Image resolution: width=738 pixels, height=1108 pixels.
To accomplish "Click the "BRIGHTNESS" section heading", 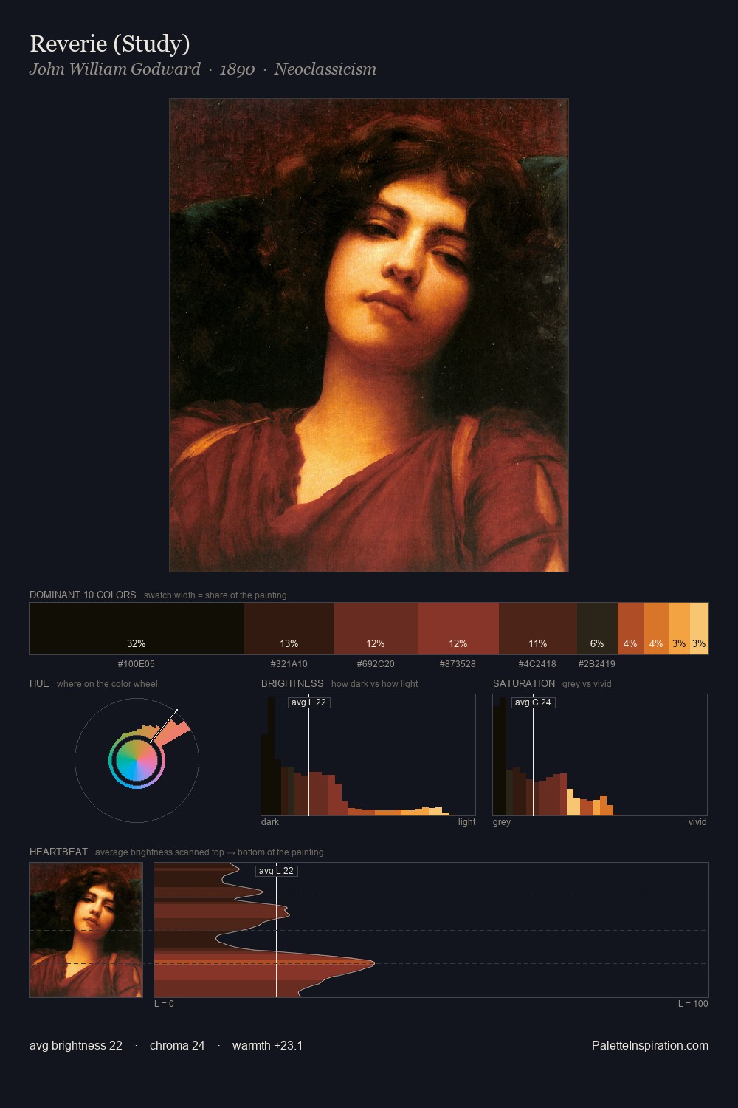I will pos(292,683).
